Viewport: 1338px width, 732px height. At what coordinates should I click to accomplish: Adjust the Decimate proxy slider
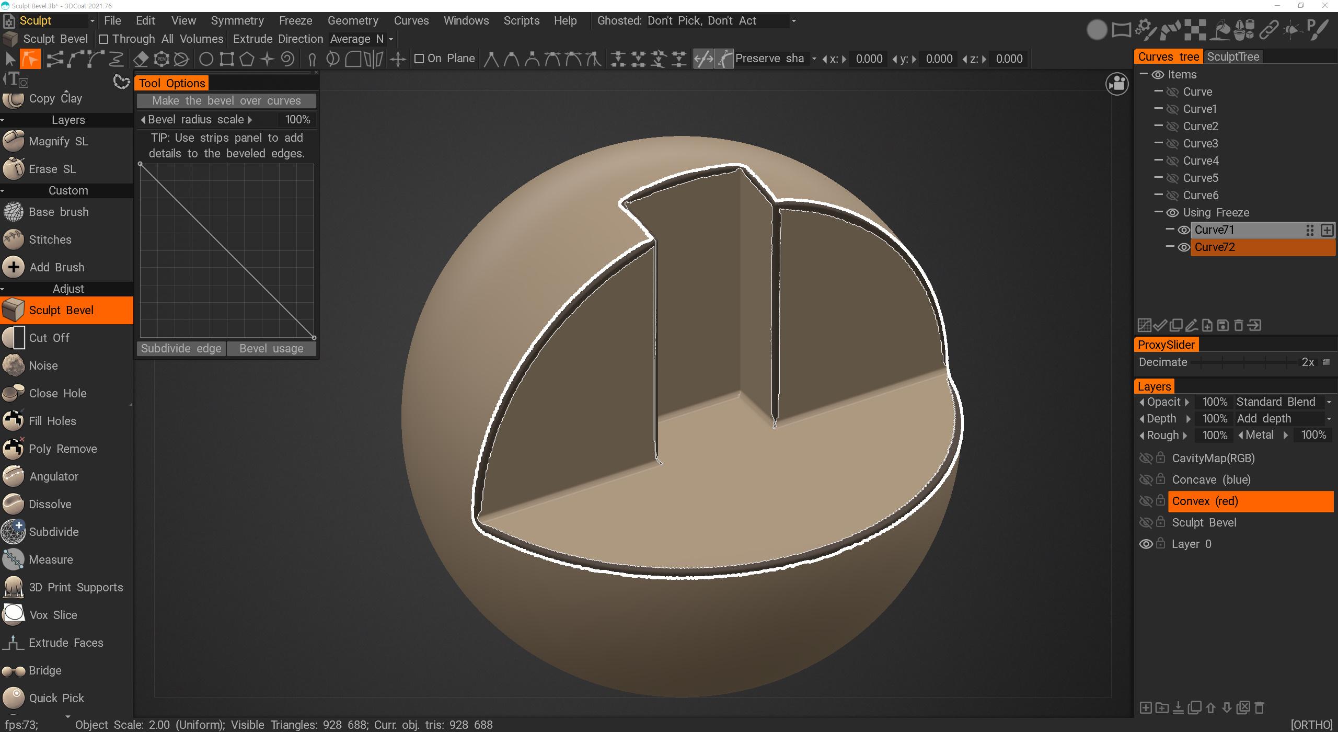point(1245,362)
